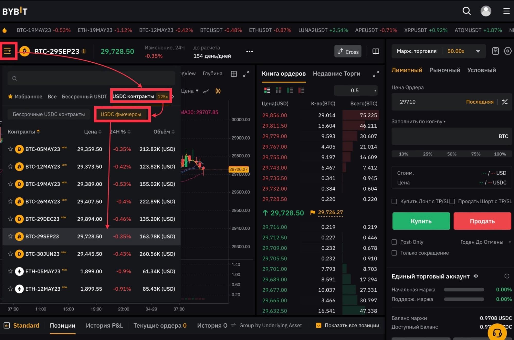
Task: Show combined buy and sell order book view
Action: 267,90
